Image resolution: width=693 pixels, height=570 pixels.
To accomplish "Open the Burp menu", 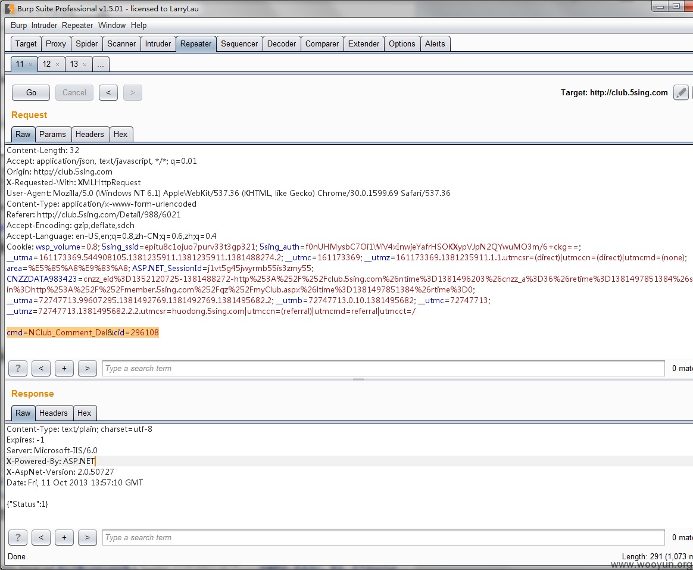I will [18, 25].
